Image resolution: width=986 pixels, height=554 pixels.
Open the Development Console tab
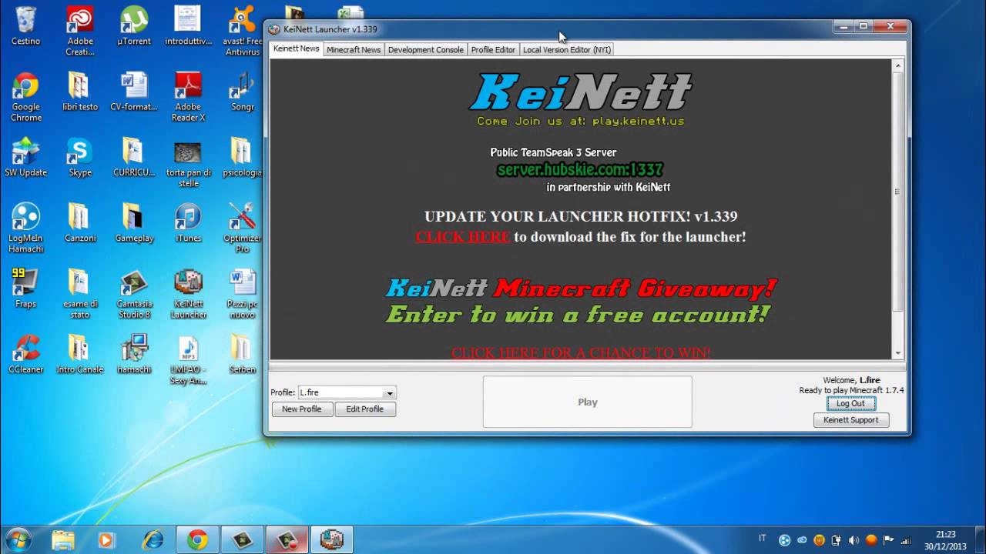pos(426,49)
